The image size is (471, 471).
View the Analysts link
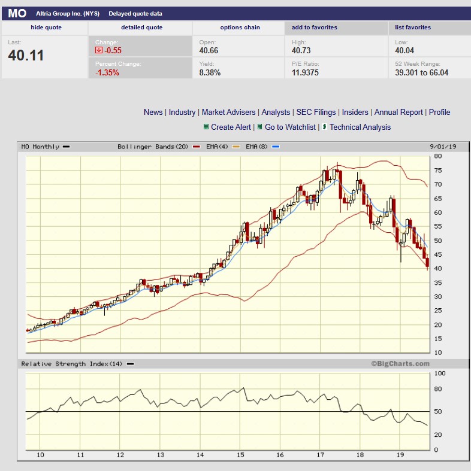coord(276,113)
